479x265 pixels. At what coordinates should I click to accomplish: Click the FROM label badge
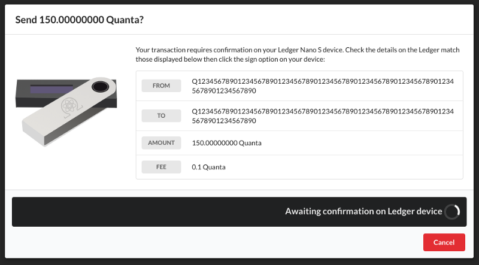[x=161, y=86]
